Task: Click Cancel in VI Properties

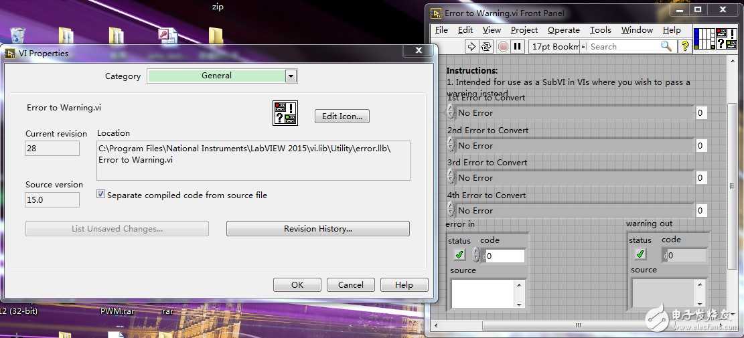Action: point(351,285)
